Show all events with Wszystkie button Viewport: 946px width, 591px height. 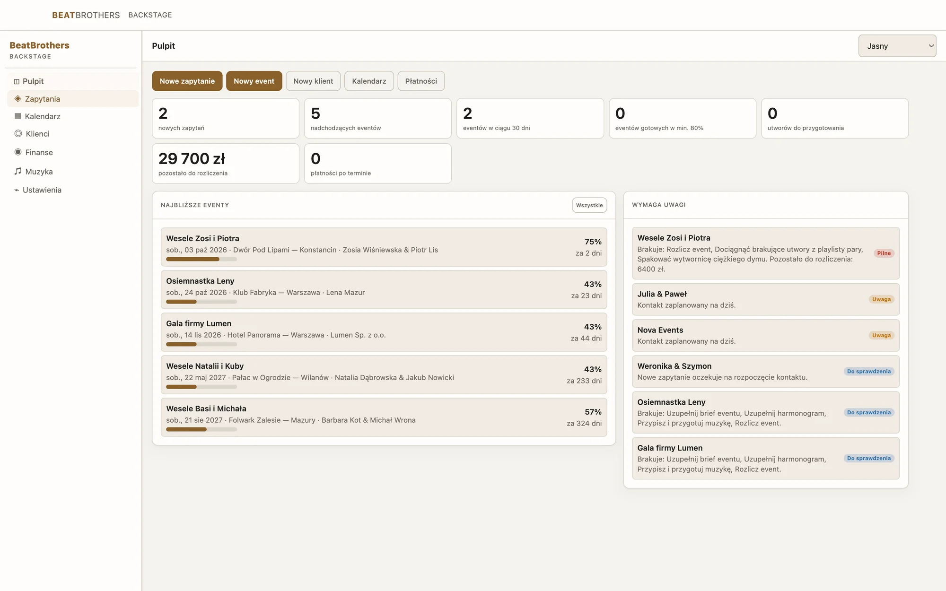click(x=589, y=205)
